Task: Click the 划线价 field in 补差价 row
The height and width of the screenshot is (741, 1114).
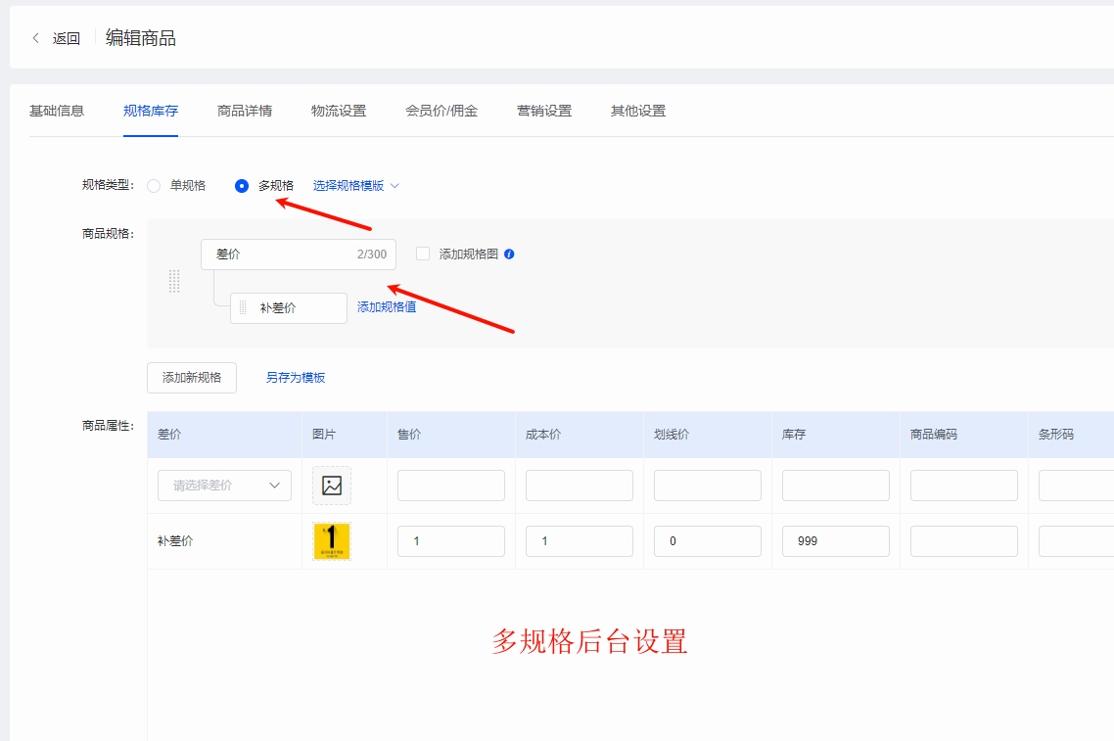Action: (x=707, y=541)
